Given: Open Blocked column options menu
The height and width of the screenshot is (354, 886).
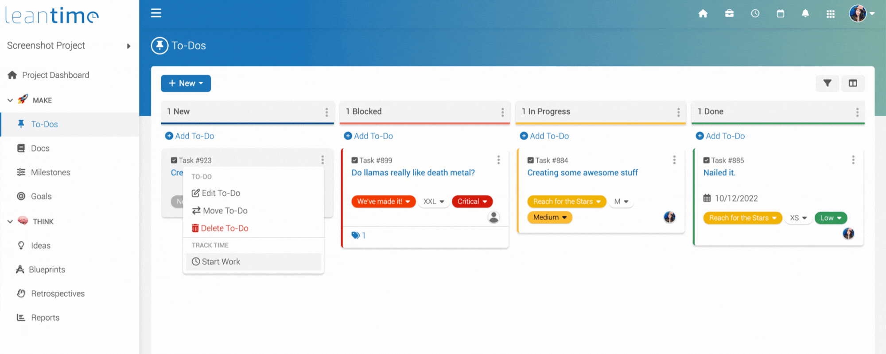Looking at the screenshot, I should pos(502,112).
